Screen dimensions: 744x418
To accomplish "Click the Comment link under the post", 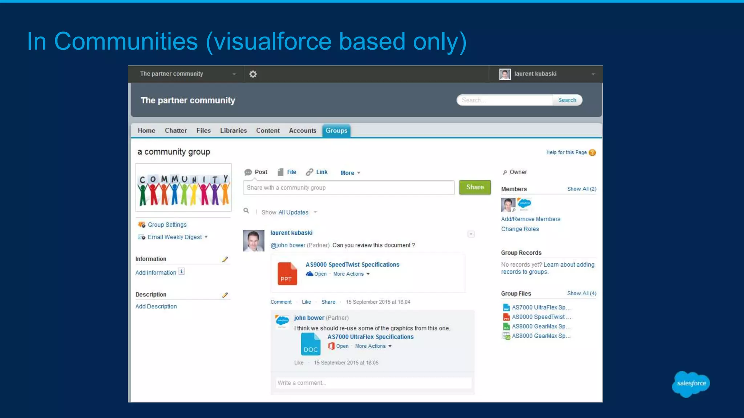I will coord(281,302).
